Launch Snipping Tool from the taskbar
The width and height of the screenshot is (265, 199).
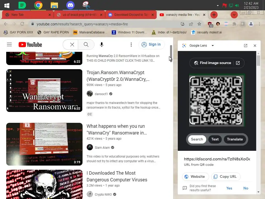click(86, 5)
